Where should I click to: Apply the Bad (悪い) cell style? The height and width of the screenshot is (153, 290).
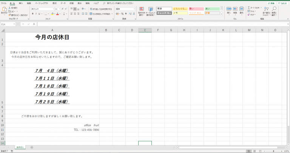click(x=196, y=9)
